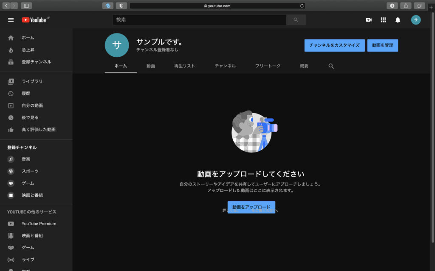435x271 pixels.
Task: Click the 登録チャンネル subscriptions icon
Action: click(11, 62)
